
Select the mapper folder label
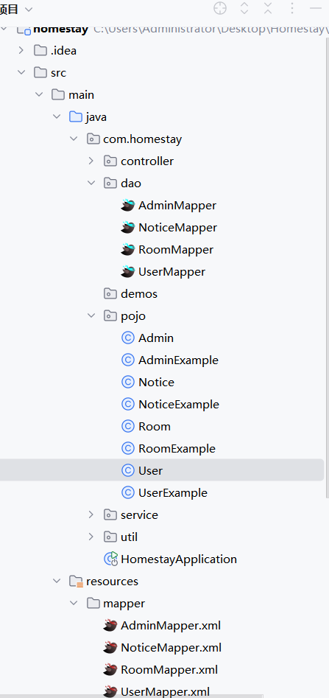pos(124,603)
